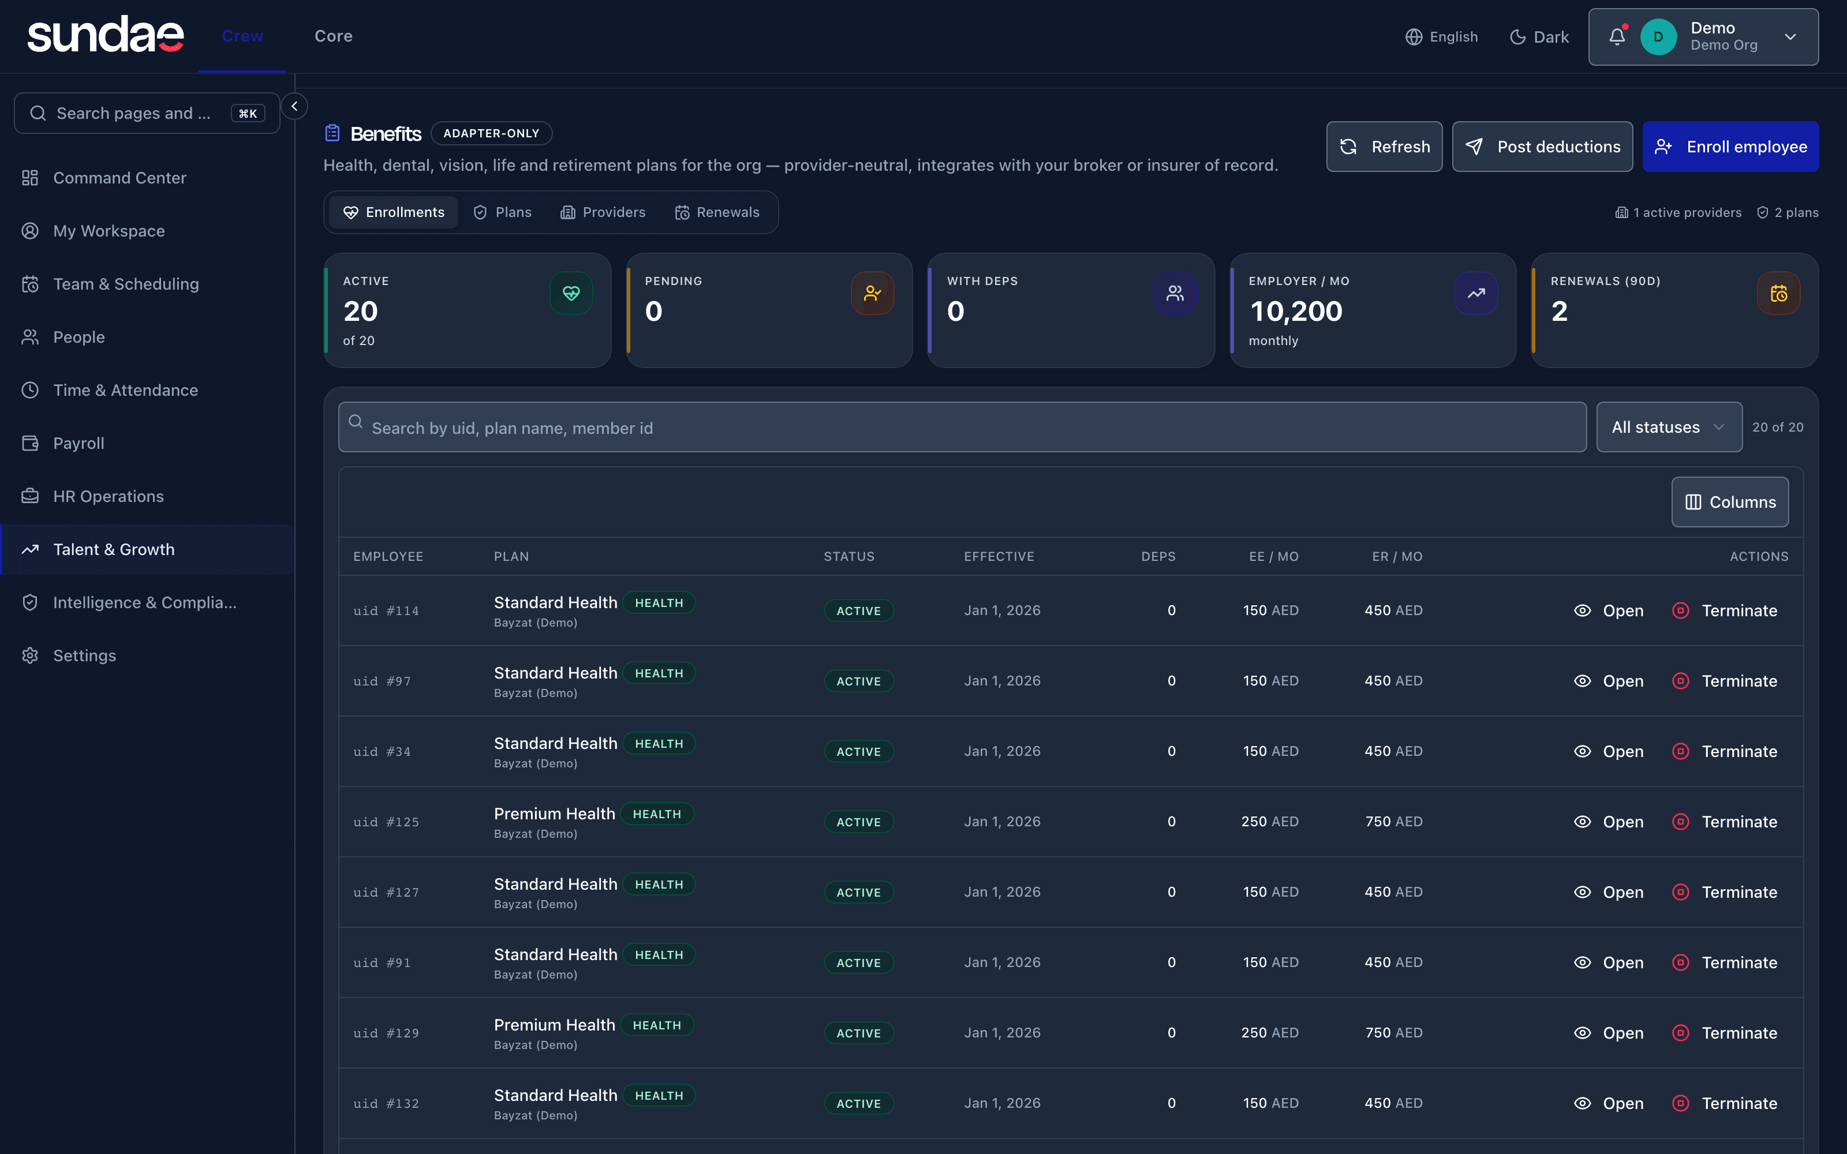Open the English language selector

(1441, 36)
